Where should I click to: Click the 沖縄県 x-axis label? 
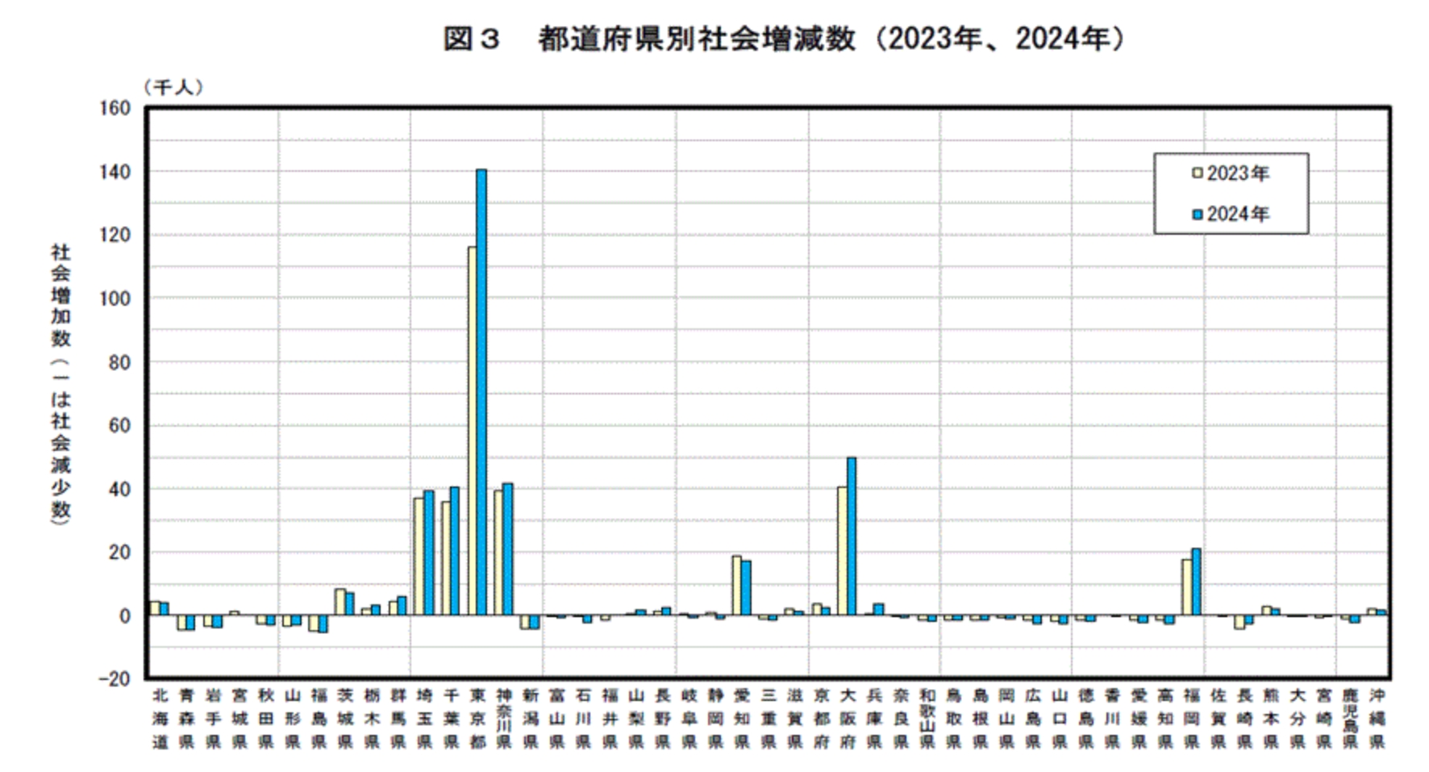click(1377, 718)
